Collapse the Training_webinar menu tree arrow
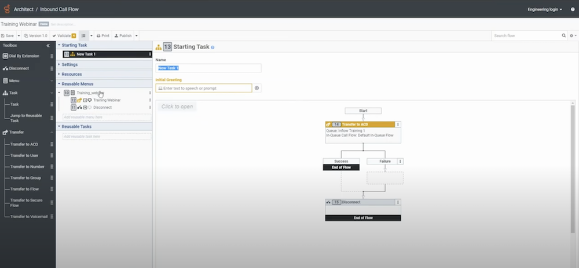Screen dimensions: 579x268 tap(59, 93)
